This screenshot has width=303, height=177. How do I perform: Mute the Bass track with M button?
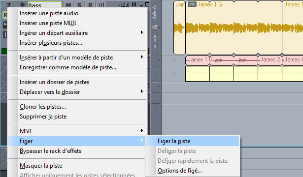(68, 4)
